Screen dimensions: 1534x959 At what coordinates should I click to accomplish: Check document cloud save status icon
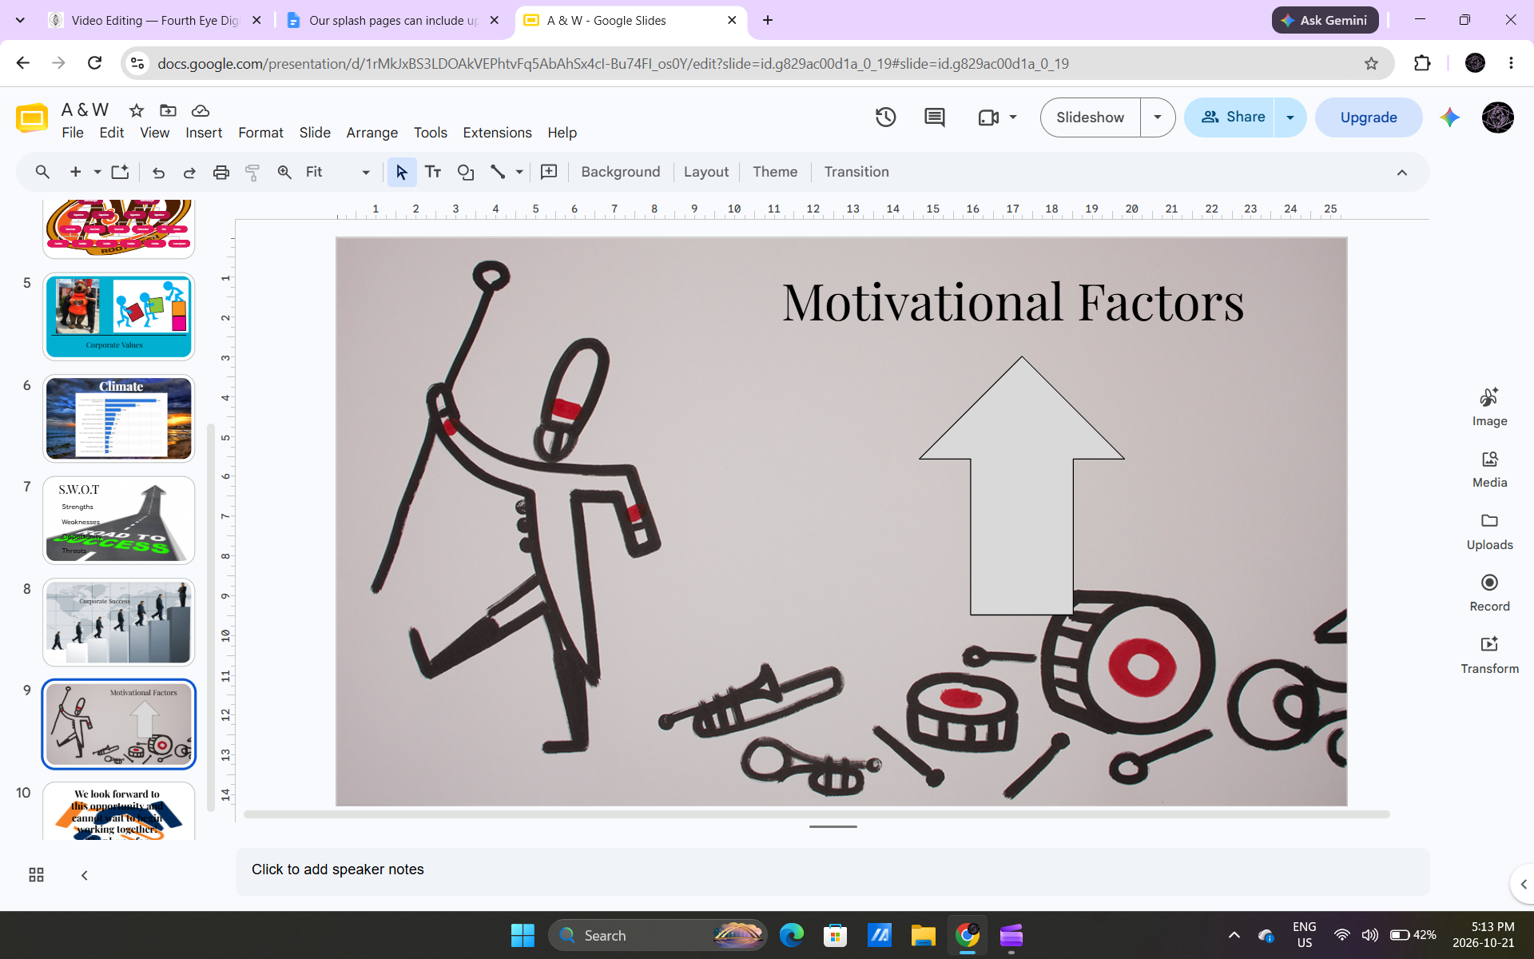[x=201, y=110]
